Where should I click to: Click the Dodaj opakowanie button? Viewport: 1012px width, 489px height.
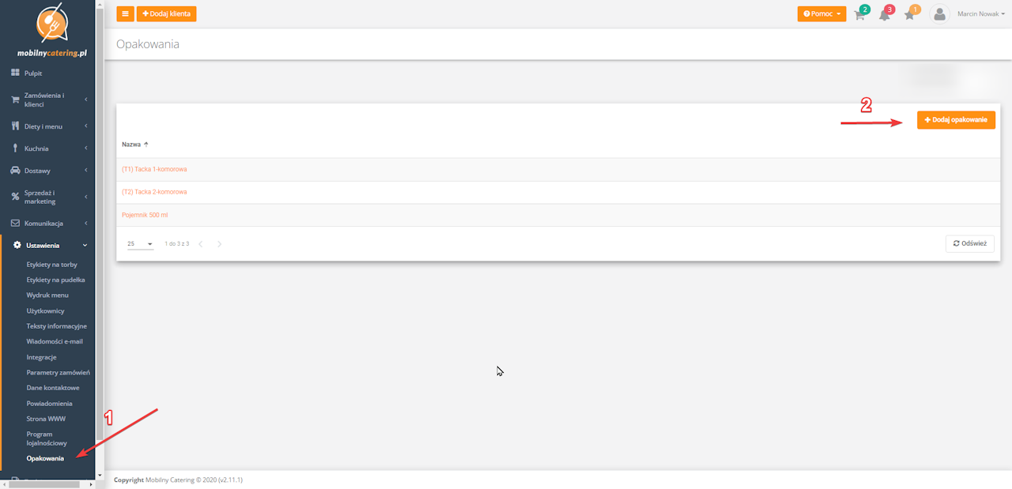[x=956, y=120]
